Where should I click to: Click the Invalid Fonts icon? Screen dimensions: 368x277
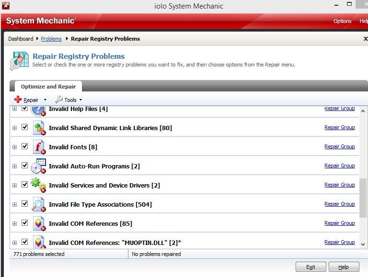(x=39, y=147)
